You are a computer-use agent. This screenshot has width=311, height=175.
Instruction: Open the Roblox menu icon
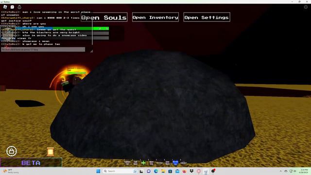point(5,7)
